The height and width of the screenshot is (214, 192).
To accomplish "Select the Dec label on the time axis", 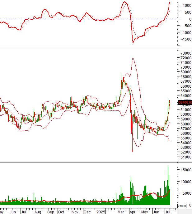I will point(87,211).
